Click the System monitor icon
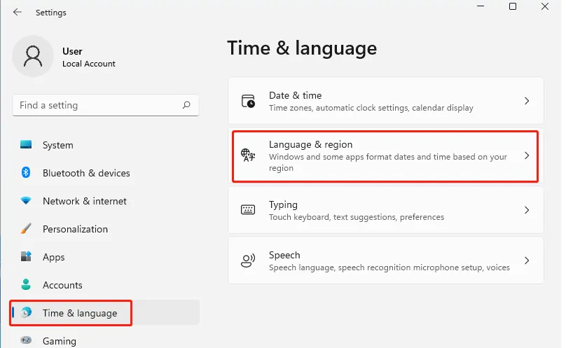This screenshot has height=348, width=566. pos(26,145)
